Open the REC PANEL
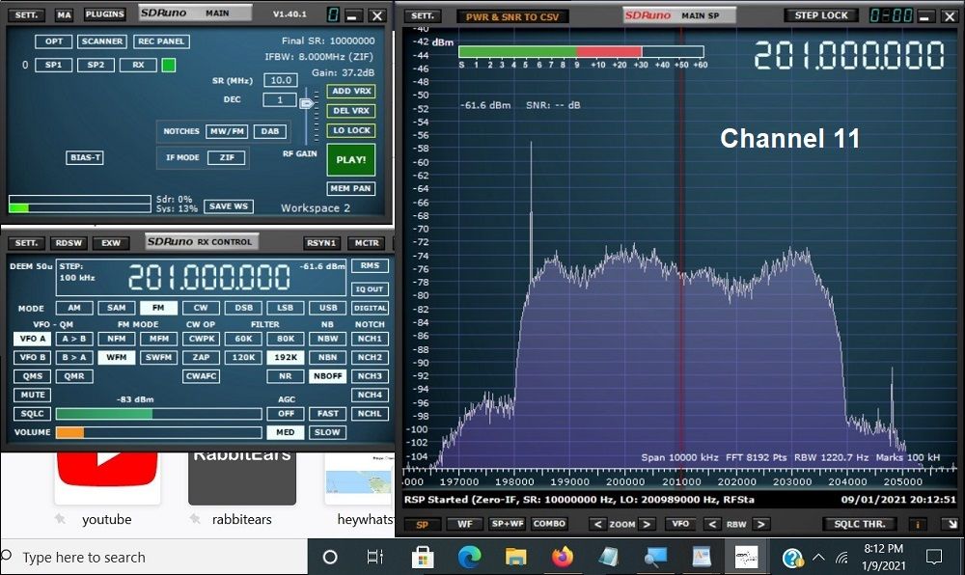This screenshot has width=965, height=575. 161,41
